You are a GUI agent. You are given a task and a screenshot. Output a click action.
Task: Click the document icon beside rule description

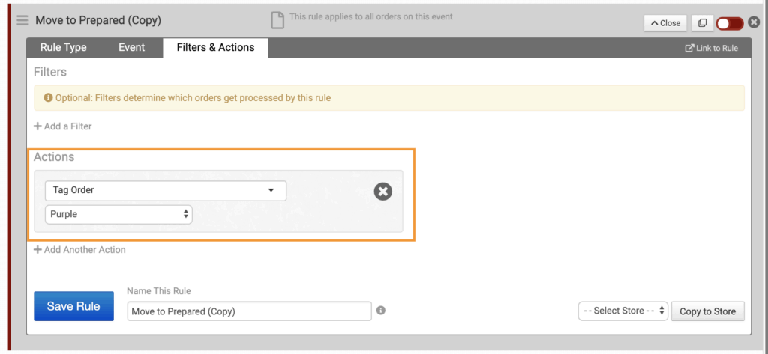click(x=277, y=20)
